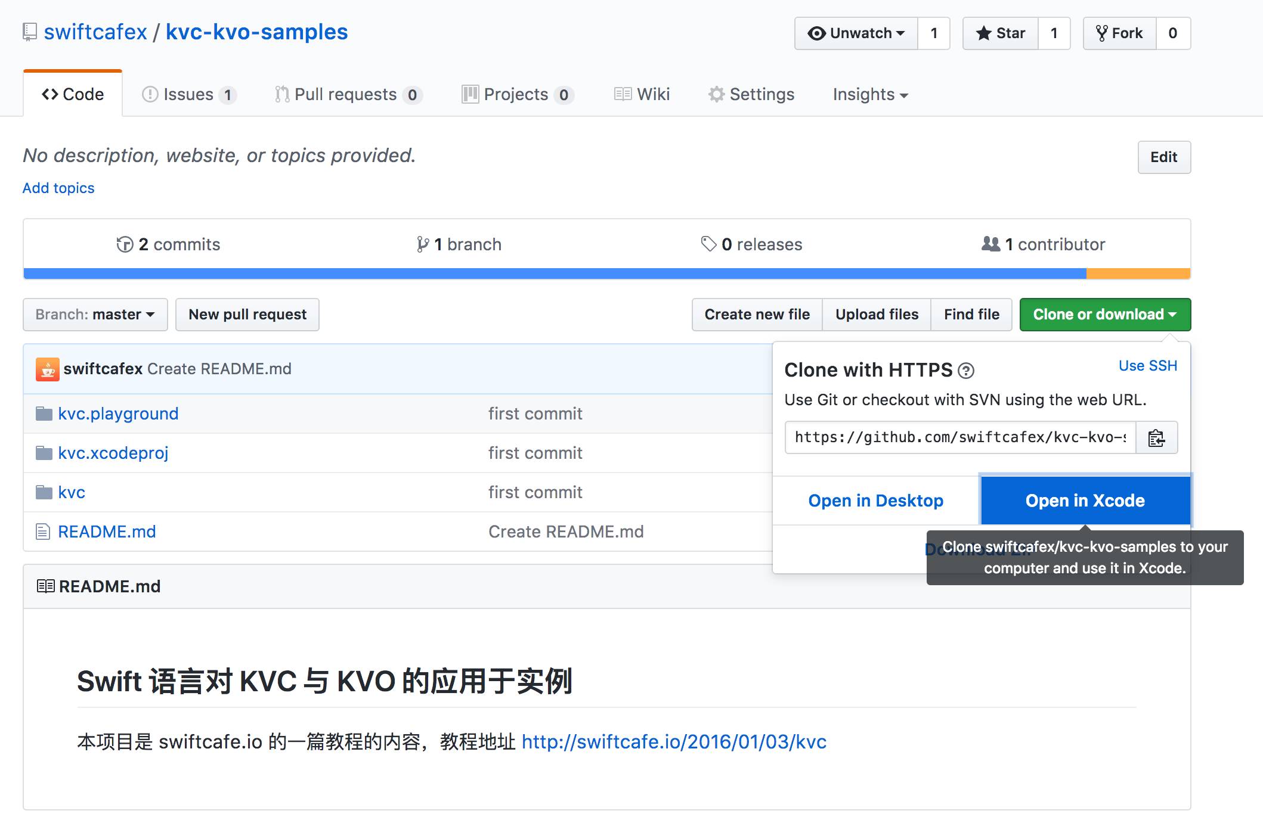Expand the Branch master dropdown
Screen dimensions: 1263x814
pyautogui.click(x=92, y=313)
